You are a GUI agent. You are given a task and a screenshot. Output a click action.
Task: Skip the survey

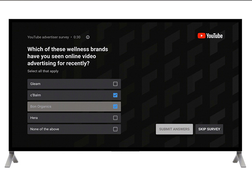[x=209, y=129]
